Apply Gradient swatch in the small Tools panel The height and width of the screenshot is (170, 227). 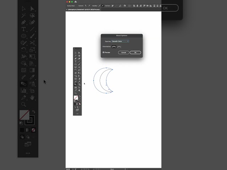point(77,104)
